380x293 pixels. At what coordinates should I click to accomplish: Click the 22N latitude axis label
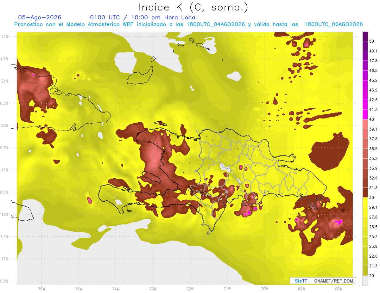4,37
